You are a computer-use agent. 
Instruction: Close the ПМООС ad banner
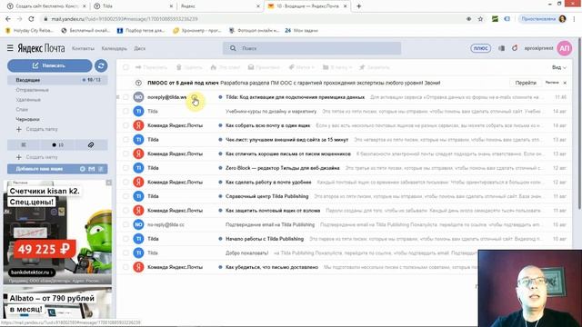pyautogui.click(x=565, y=83)
